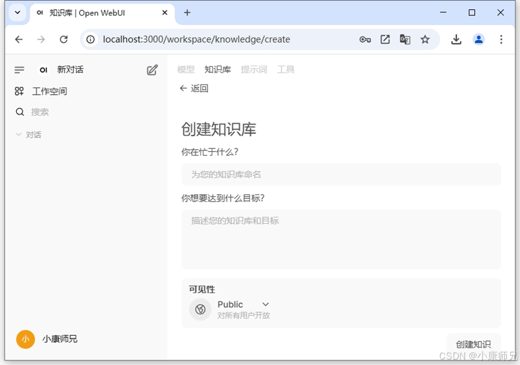Switch to the 工具 tab
The height and width of the screenshot is (365, 520).
(x=286, y=69)
